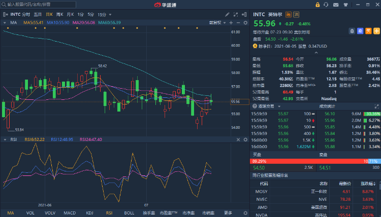The image size is (381, 217).
Task: Click the 更多 indicators button
Action: (228, 213)
